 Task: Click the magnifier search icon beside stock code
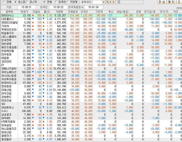point(107,2)
